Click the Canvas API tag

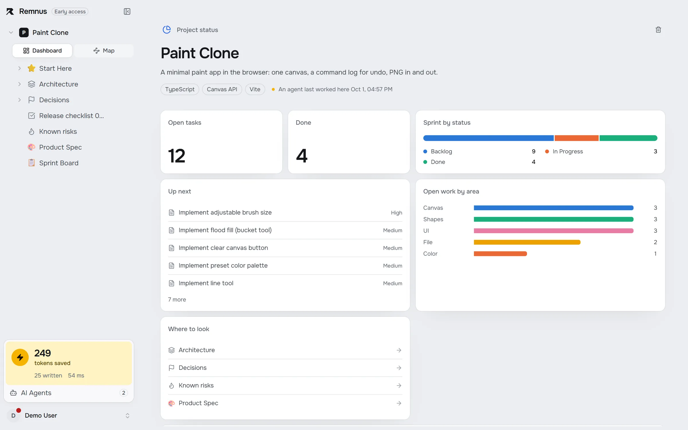point(222,89)
